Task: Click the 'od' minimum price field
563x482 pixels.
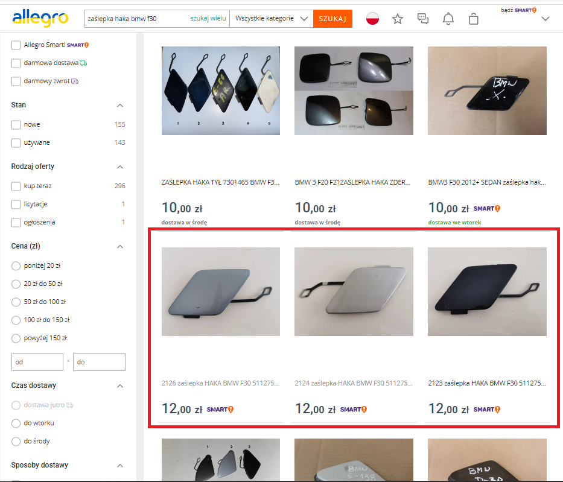Action: pos(37,362)
